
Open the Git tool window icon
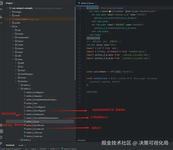tap(1, 143)
